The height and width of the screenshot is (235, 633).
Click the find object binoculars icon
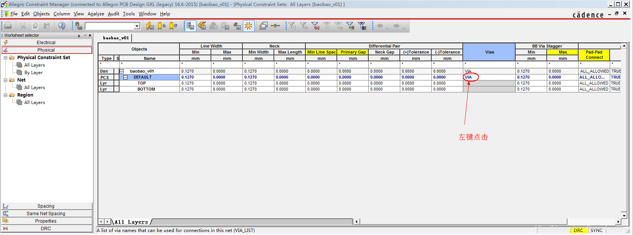click(79, 26)
